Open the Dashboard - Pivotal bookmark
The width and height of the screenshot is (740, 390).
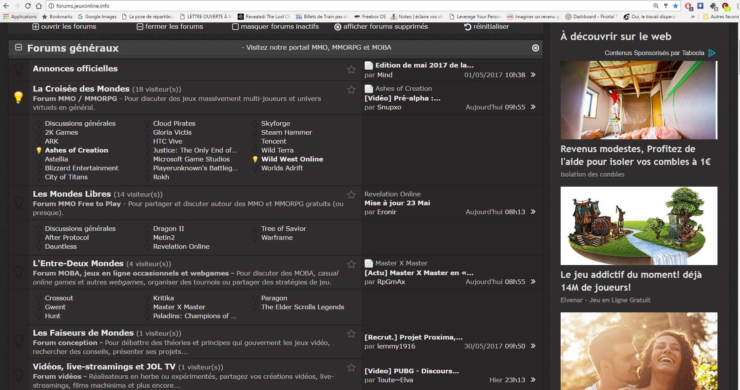coord(591,17)
